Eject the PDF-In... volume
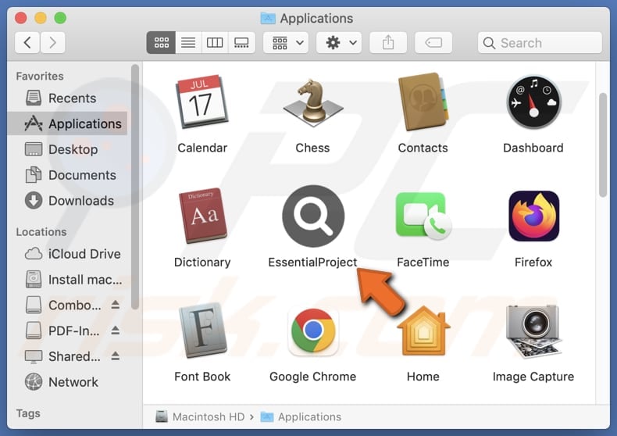This screenshot has height=436, width=617. (x=116, y=331)
